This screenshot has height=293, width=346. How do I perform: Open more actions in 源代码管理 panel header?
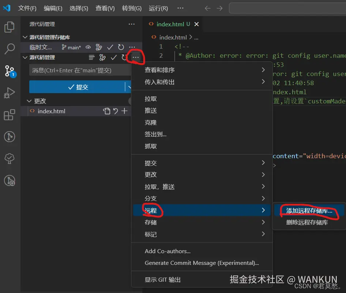132,24
